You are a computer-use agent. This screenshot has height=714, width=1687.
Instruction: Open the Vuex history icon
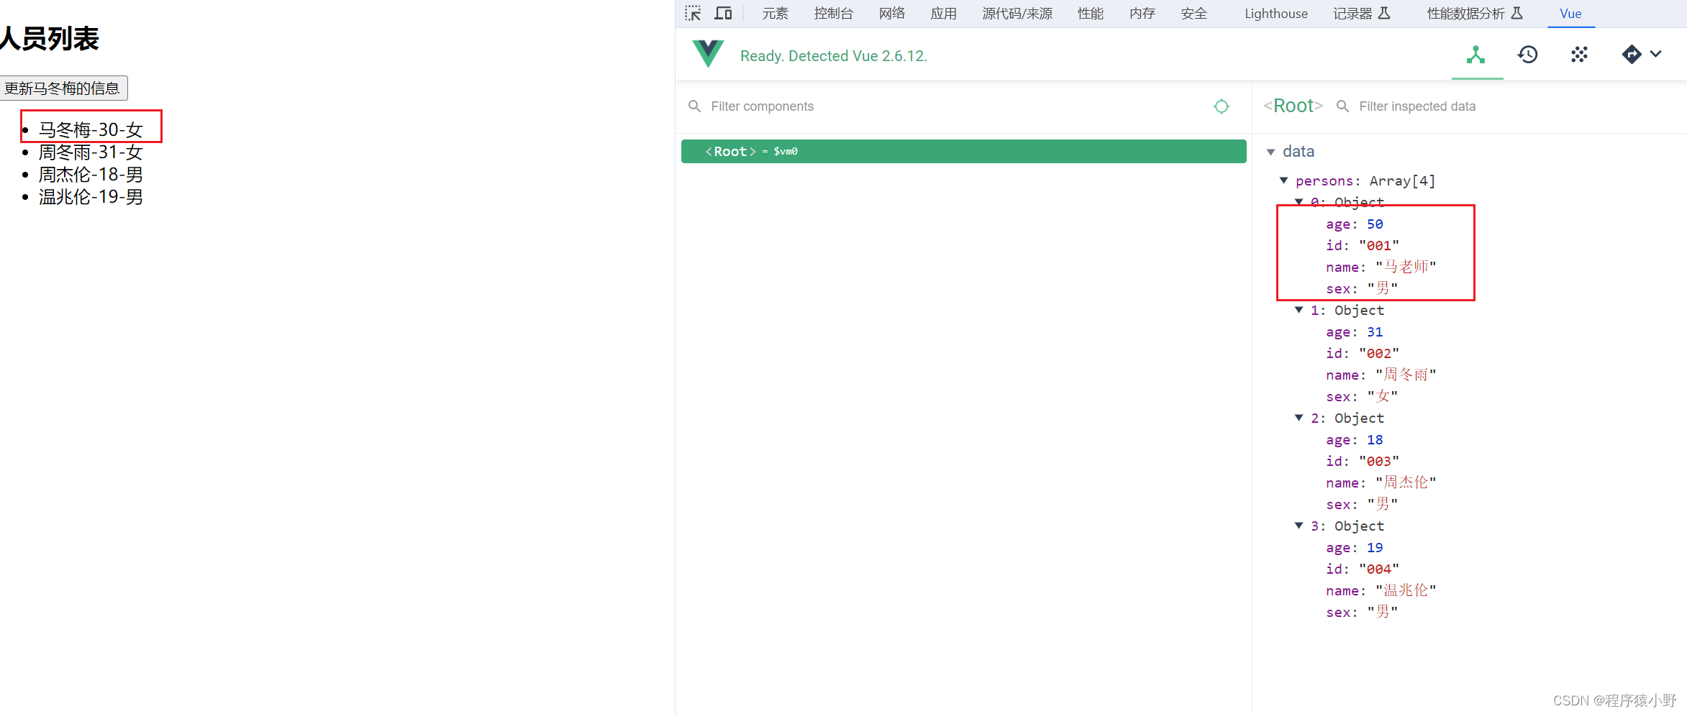pos(1527,55)
